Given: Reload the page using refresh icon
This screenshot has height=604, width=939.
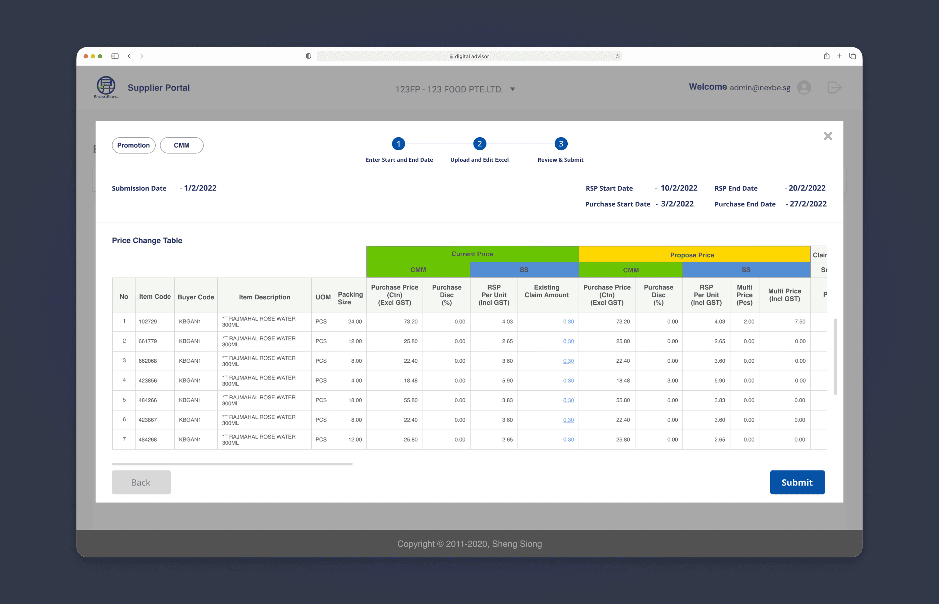Looking at the screenshot, I should (617, 56).
